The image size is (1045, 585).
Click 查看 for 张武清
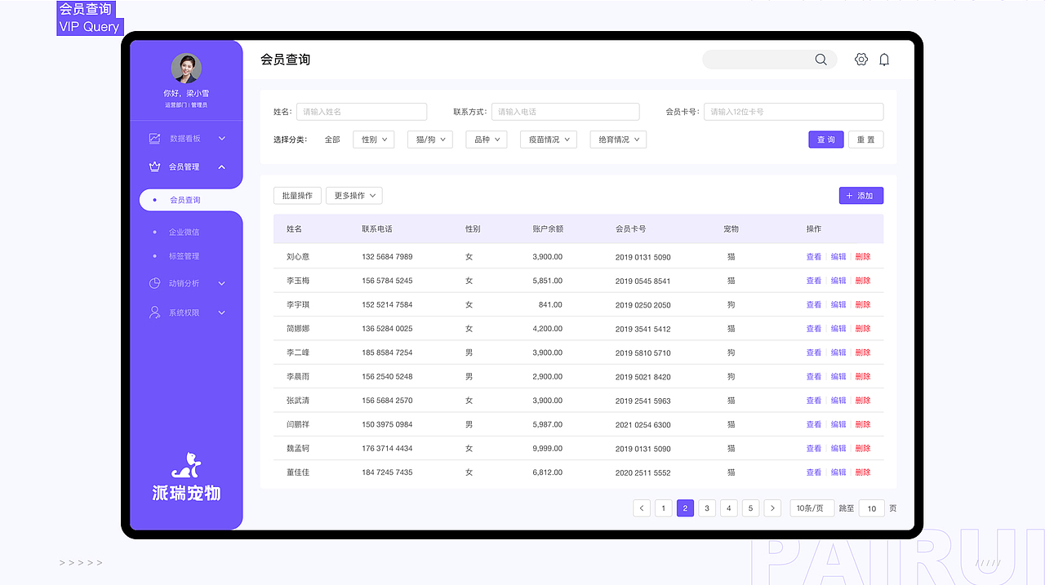[814, 401]
